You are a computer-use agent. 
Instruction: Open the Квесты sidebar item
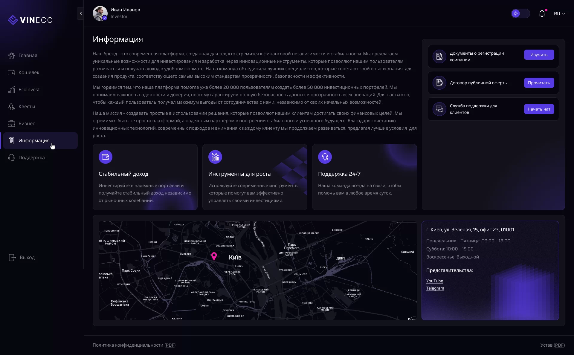[x=27, y=106]
